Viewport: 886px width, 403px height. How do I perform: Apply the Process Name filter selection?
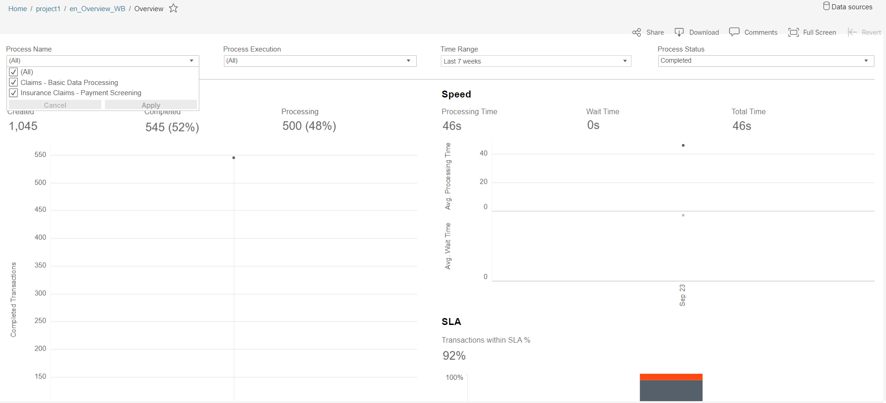[151, 105]
